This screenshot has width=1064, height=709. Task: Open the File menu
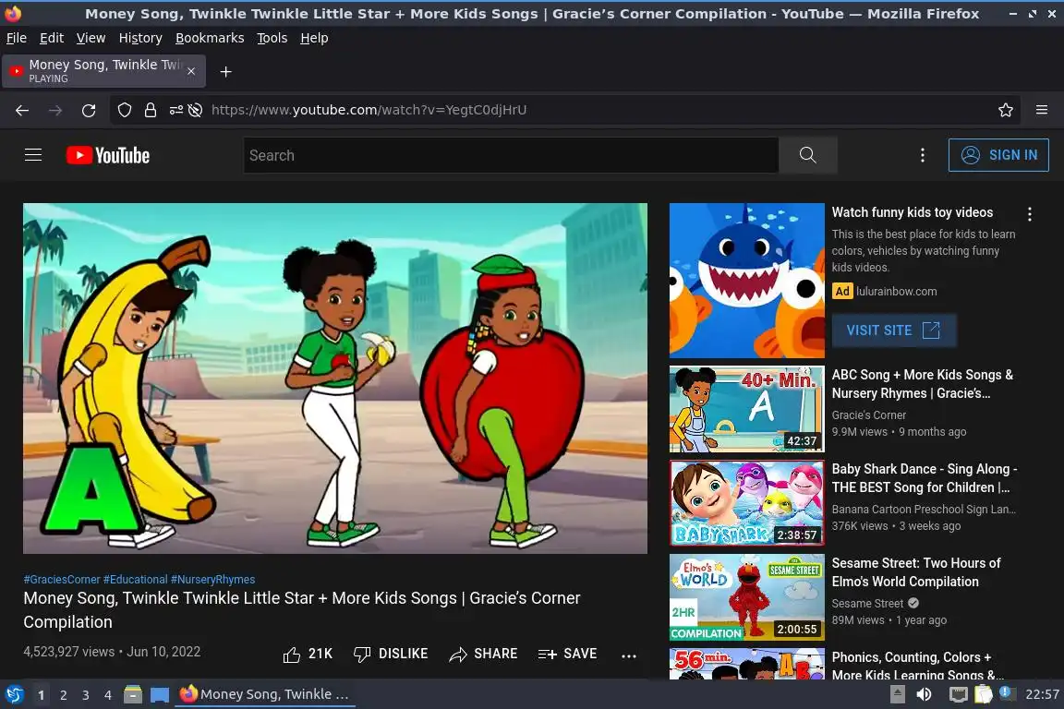[17, 38]
